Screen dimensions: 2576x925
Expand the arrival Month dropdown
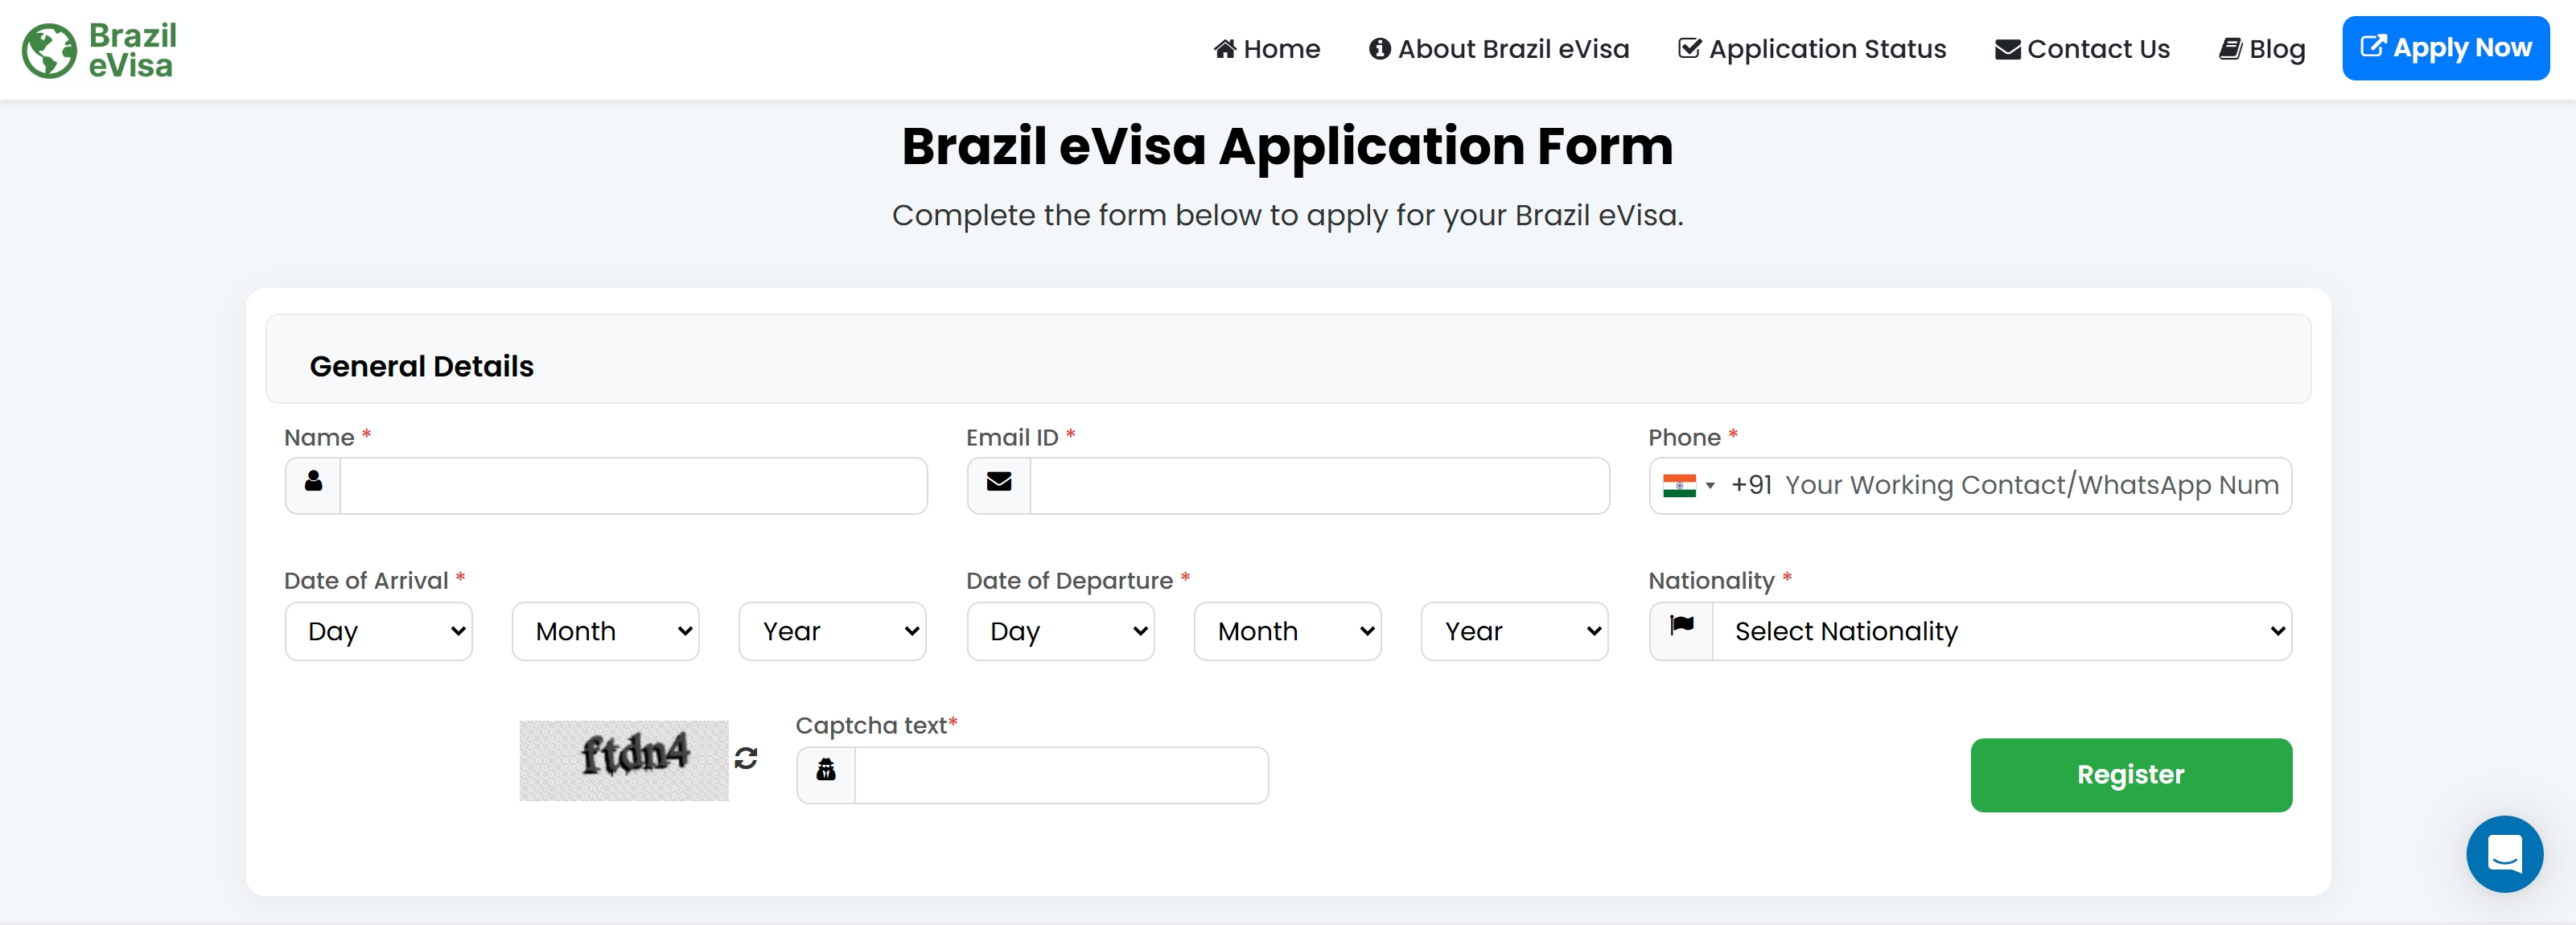(x=605, y=631)
